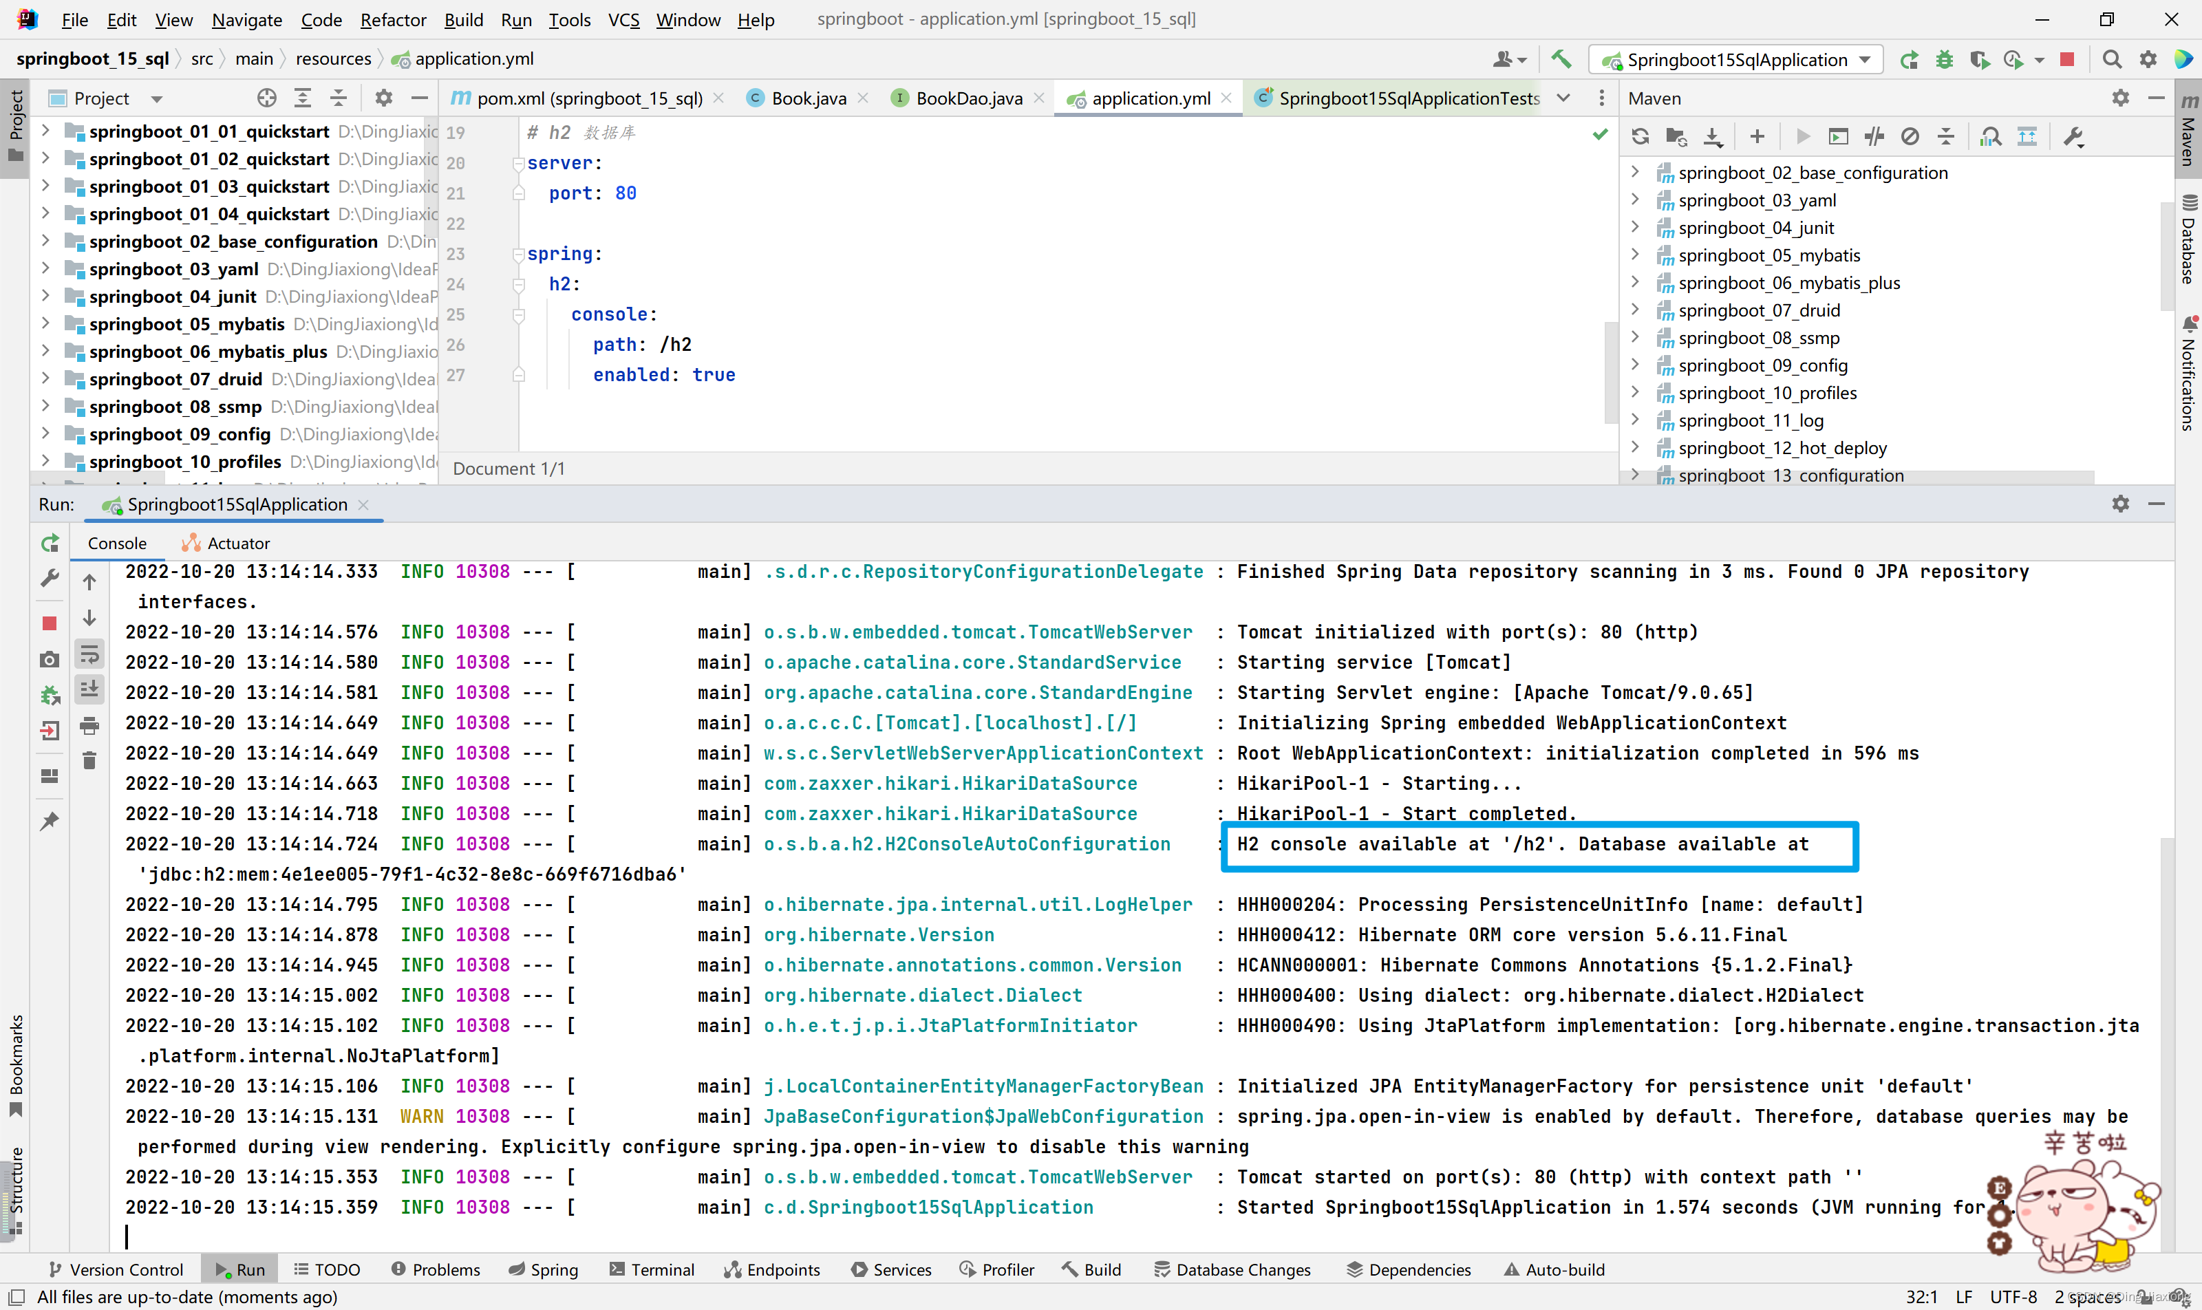Expand springboot_02_base_configuration in Maven panel

point(1635,171)
